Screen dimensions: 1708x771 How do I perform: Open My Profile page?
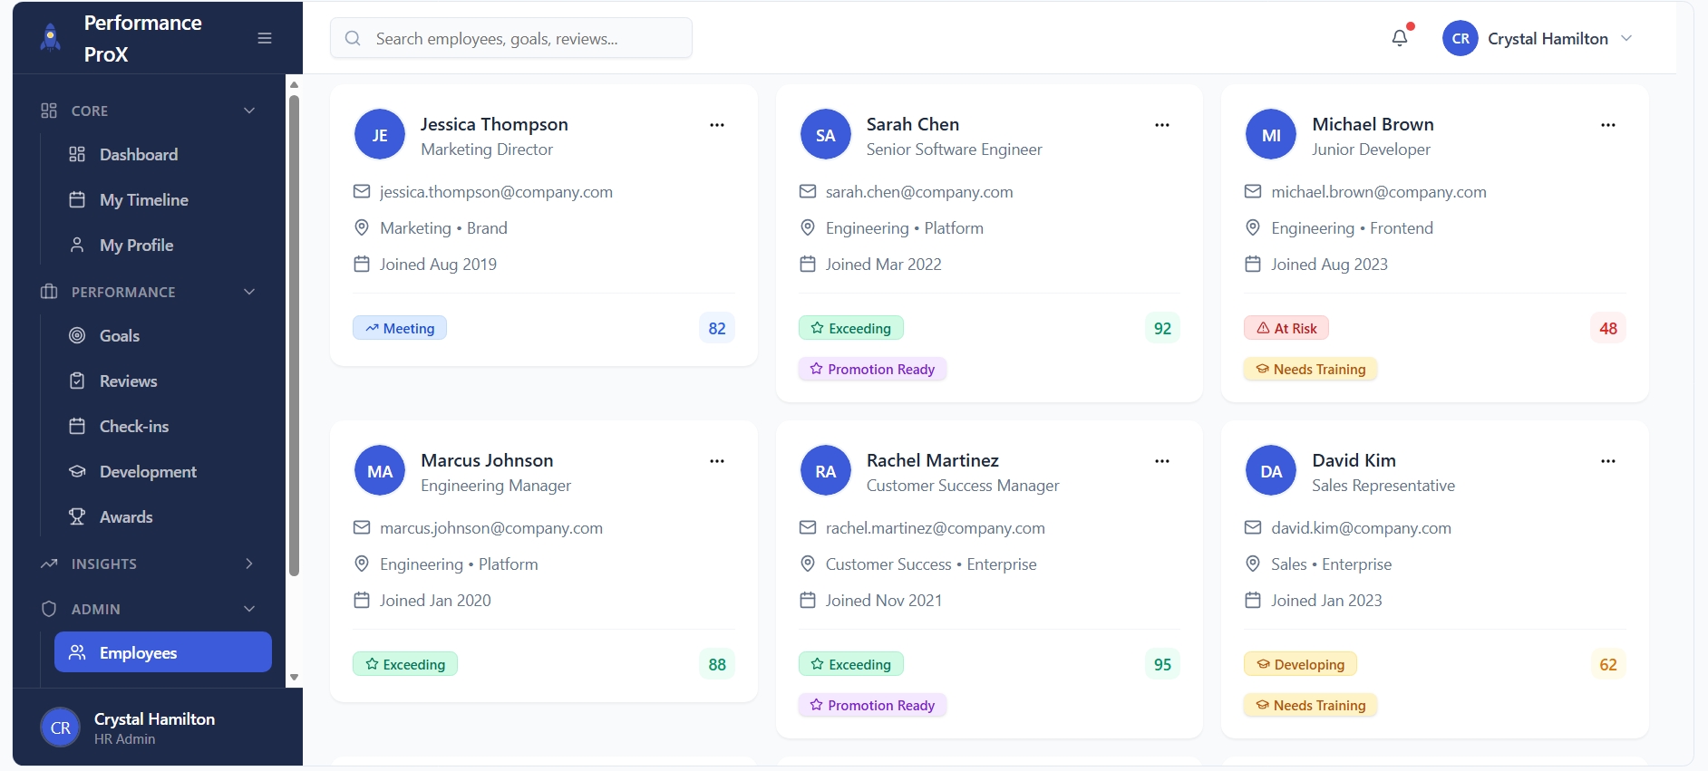point(163,246)
